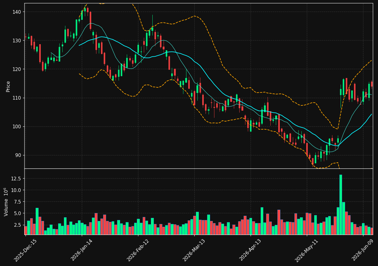Click the 130 price axis label

click(x=17, y=41)
